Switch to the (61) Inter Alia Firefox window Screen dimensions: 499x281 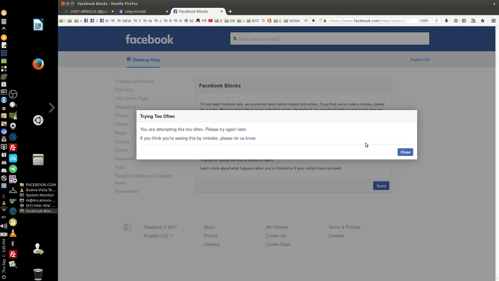tap(38, 205)
